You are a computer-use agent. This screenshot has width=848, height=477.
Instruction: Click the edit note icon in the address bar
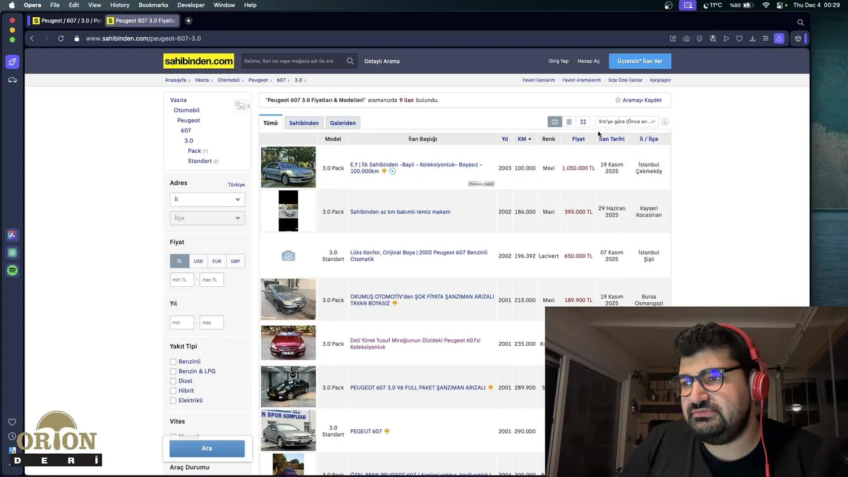click(x=673, y=38)
